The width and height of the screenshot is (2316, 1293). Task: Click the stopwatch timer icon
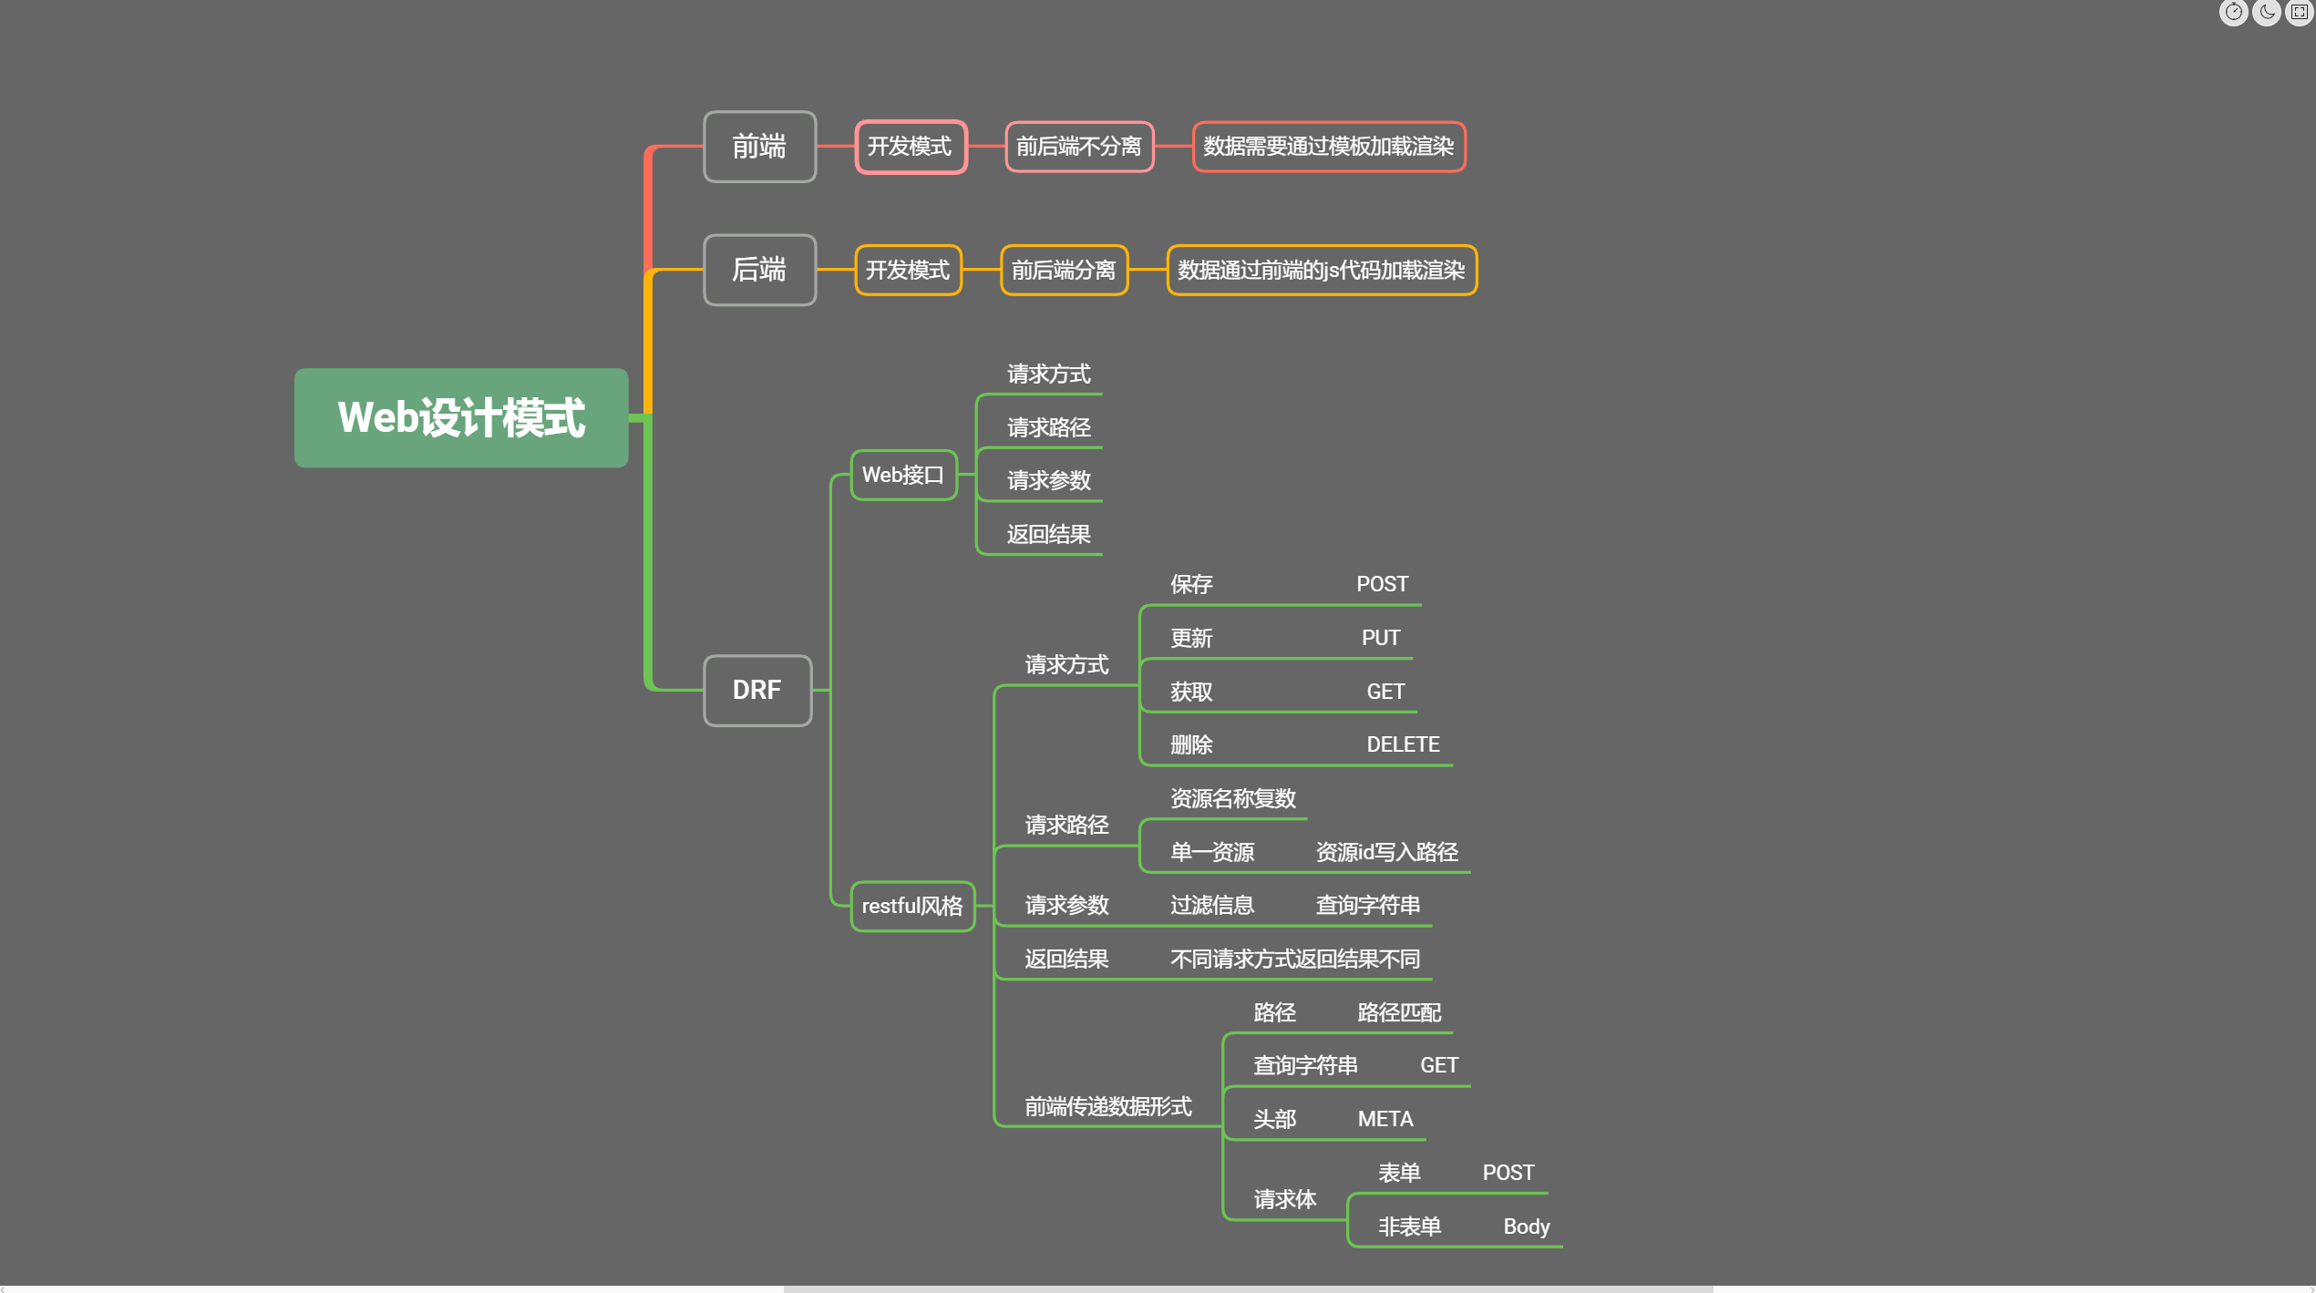click(x=2233, y=12)
